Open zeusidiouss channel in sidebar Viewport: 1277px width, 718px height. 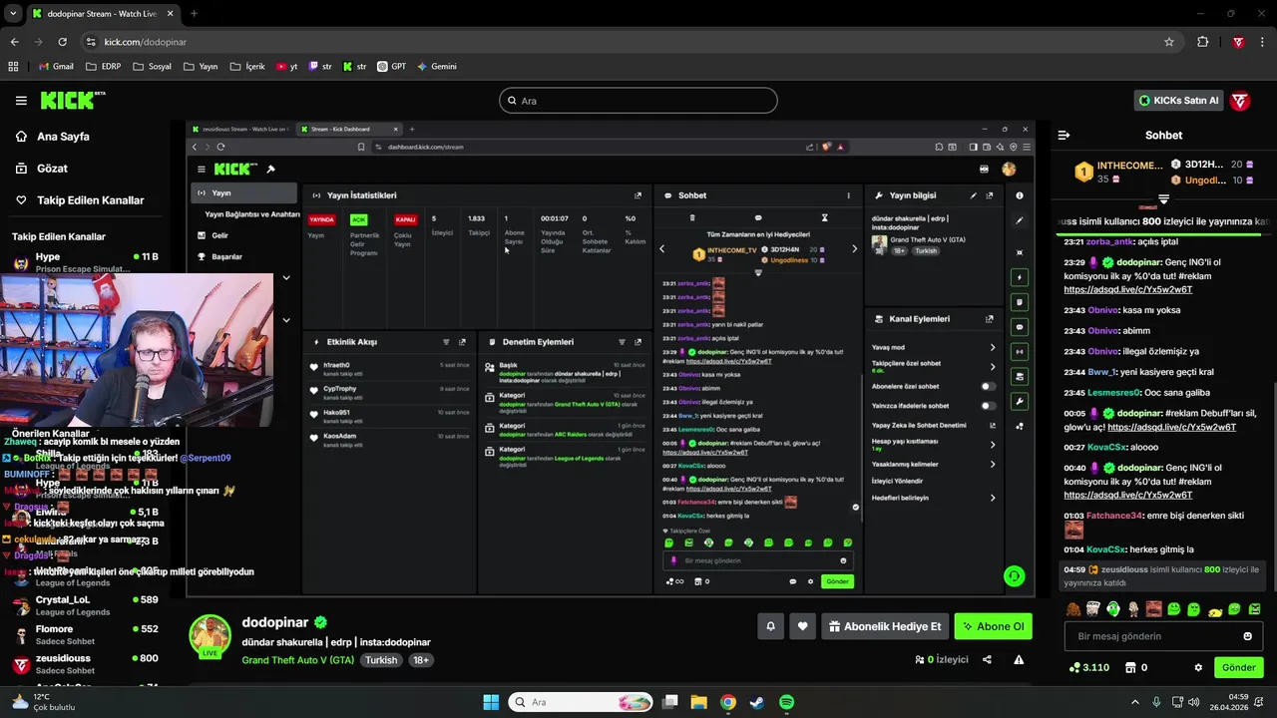(88, 664)
